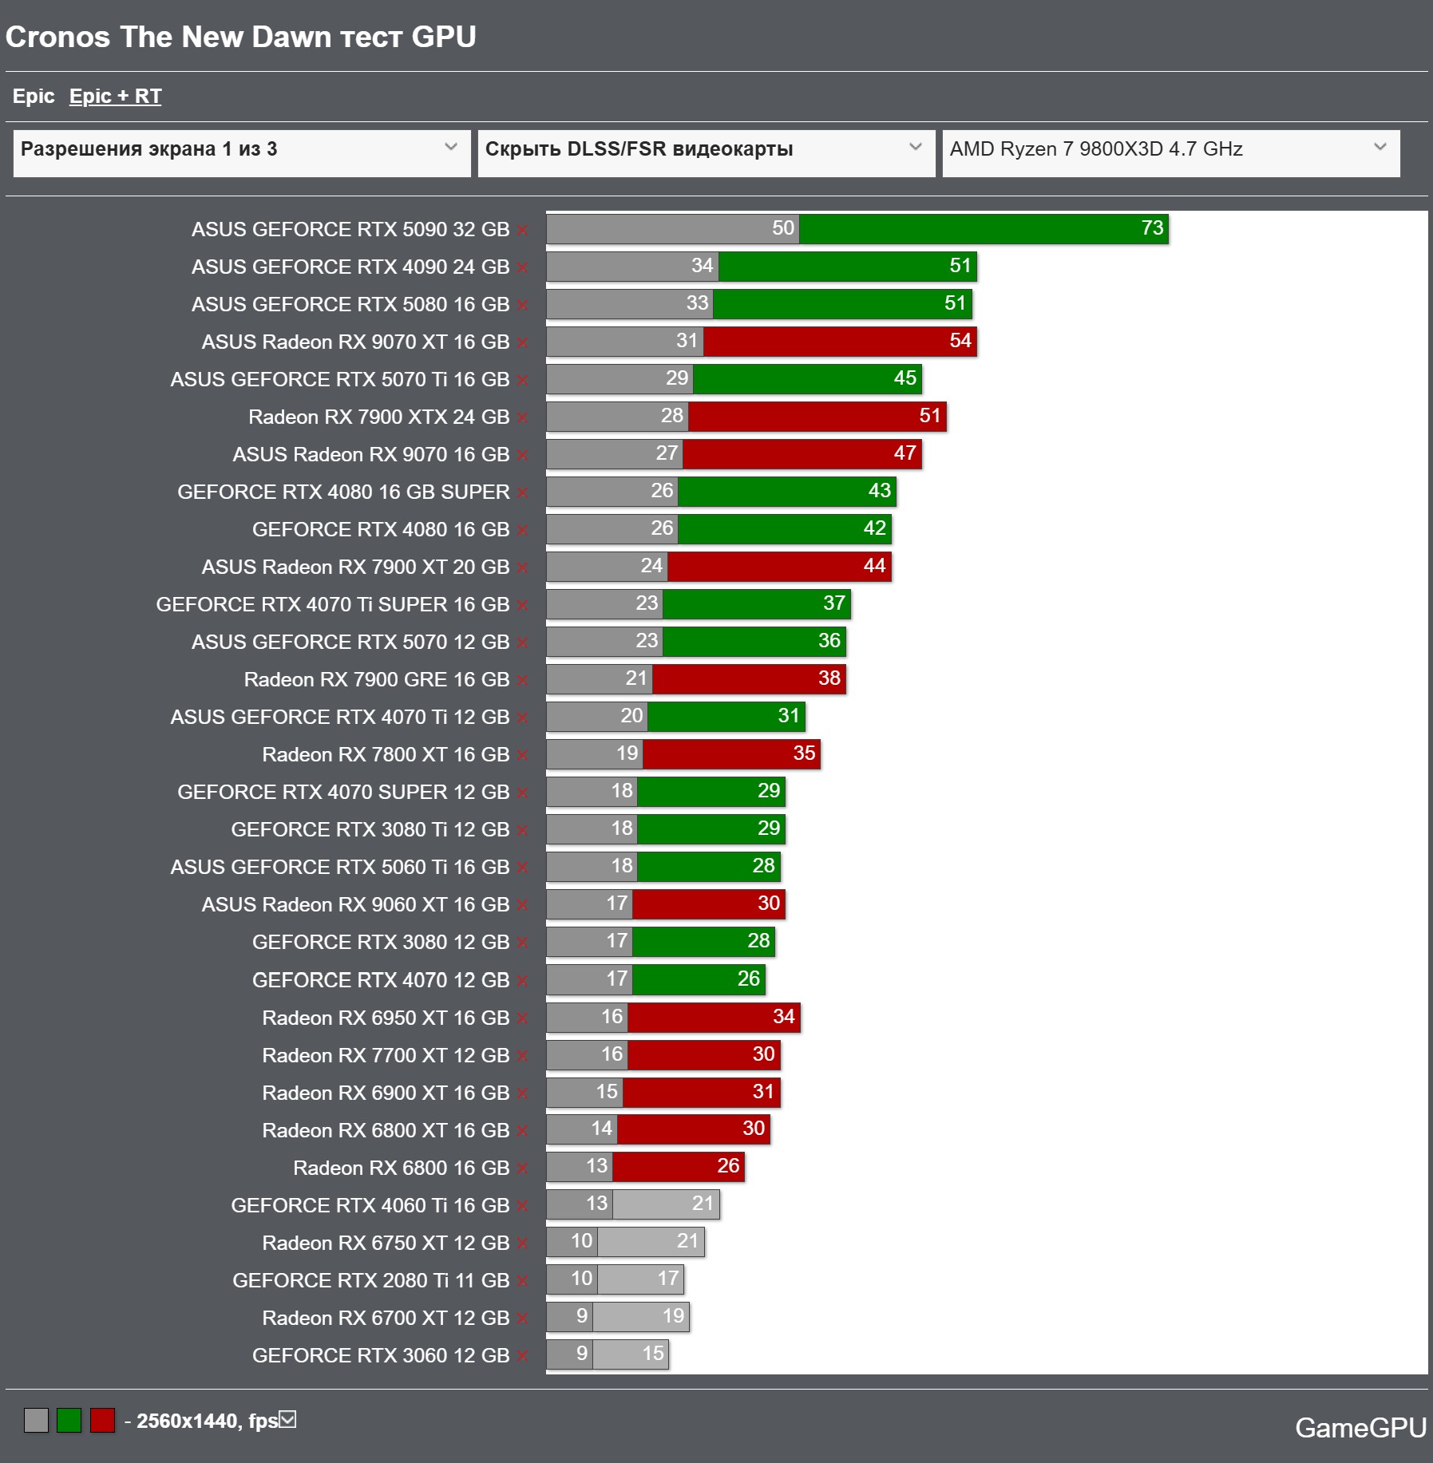Screen dimensions: 1433x1463
Task: Remove ASUS Radeon RX 9070 16 GB row
Action: click(522, 455)
